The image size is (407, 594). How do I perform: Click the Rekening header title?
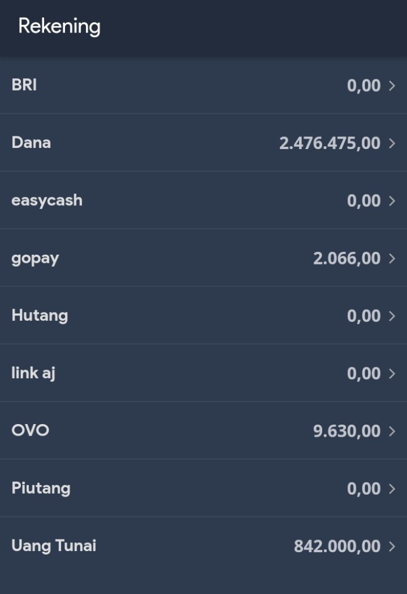click(59, 27)
